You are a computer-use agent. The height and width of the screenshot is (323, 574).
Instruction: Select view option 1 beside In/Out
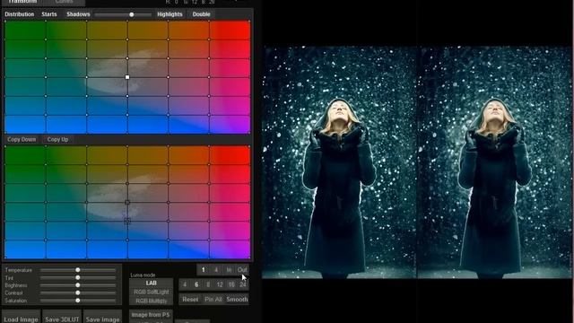coord(204,270)
